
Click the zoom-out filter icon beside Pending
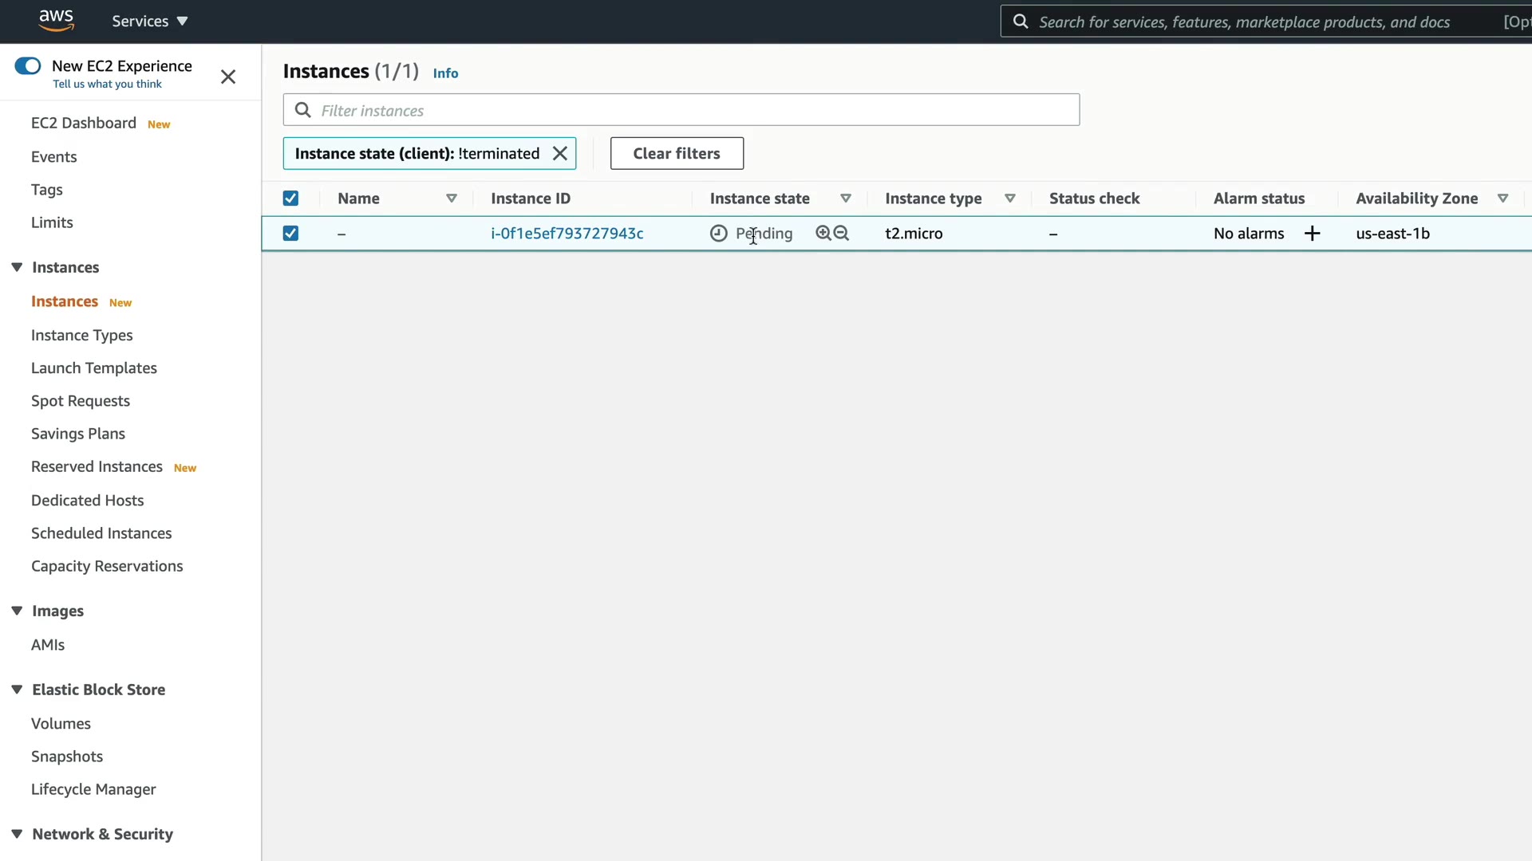pyautogui.click(x=842, y=233)
